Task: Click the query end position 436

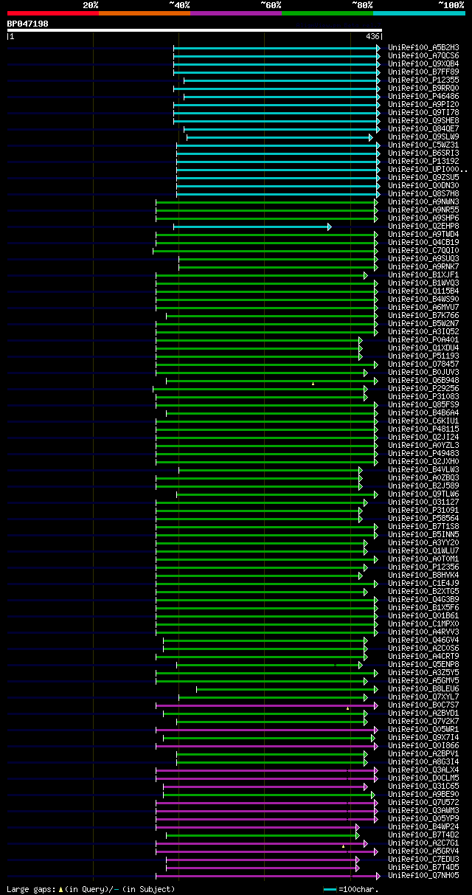Action: 372,36
